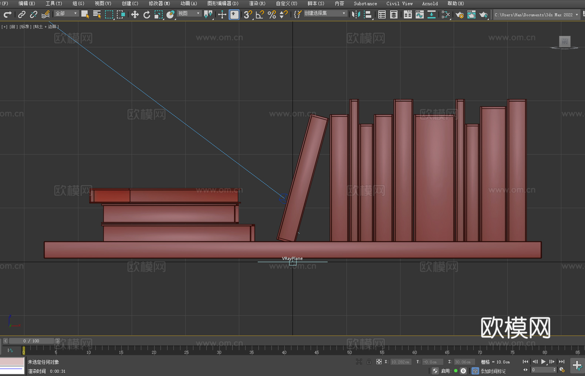Activate Select and Scale tool
Image resolution: width=585 pixels, height=376 pixels.
159,14
